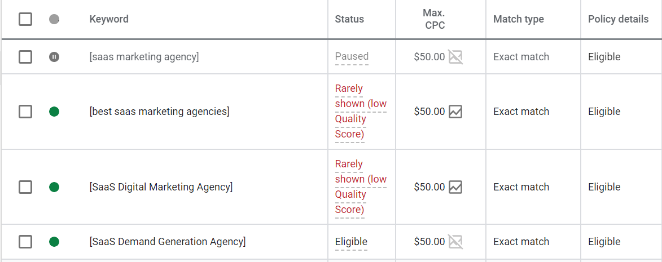Open the Paused status details for saas marketing agency
This screenshot has width=662, height=262.
352,56
